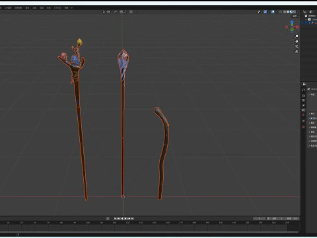Open the Collection properties tab icon
Viewport: 317px width, 238px height.
(x=303, y=121)
